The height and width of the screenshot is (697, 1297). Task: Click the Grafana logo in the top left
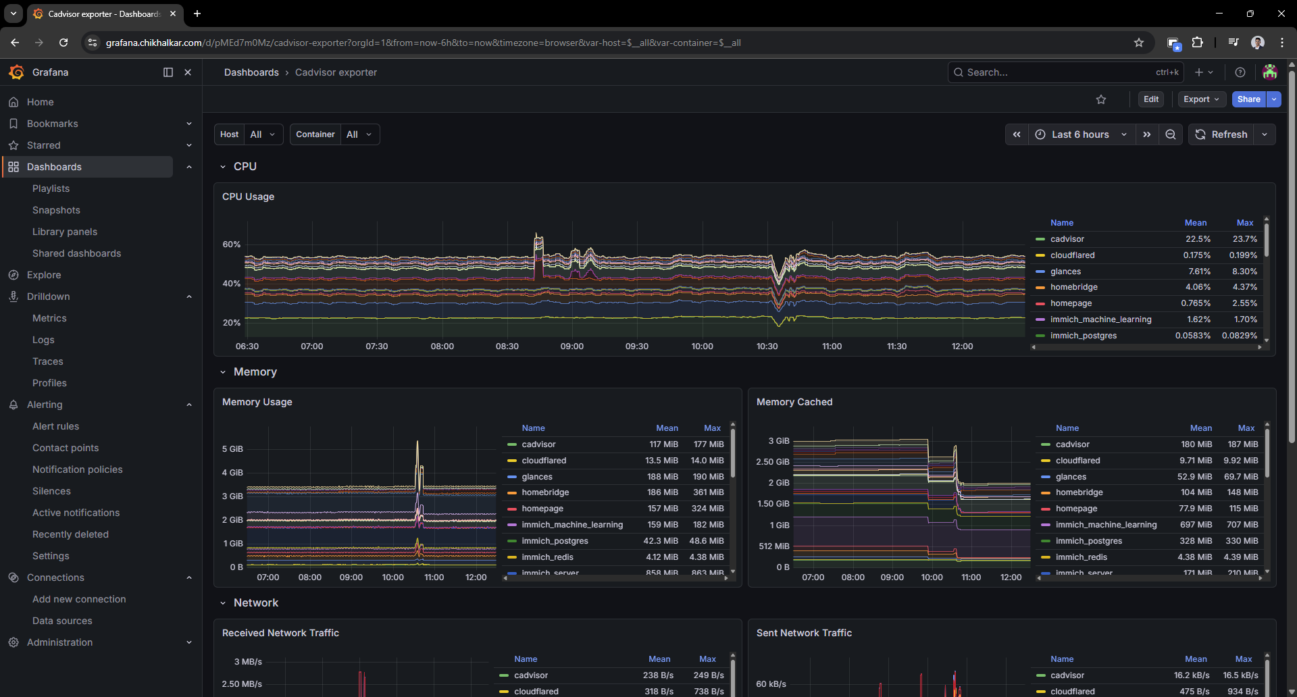click(x=16, y=72)
